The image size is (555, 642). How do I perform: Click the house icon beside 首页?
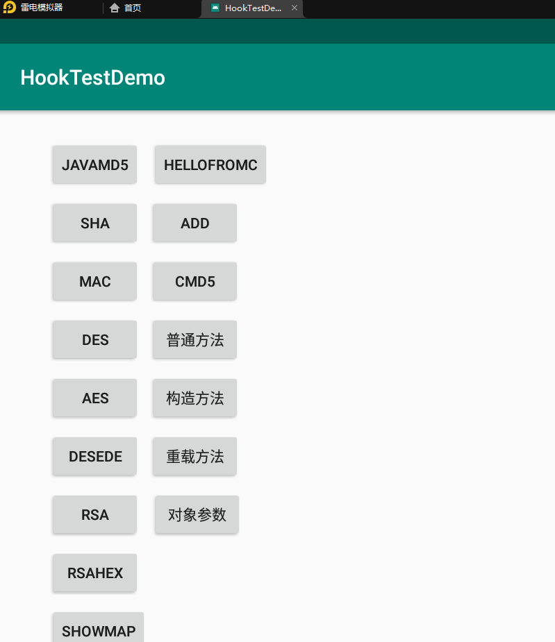[114, 9]
